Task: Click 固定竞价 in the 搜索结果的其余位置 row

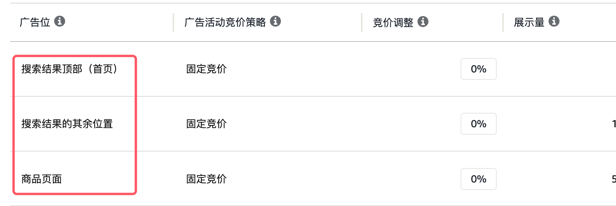Action: coord(206,124)
